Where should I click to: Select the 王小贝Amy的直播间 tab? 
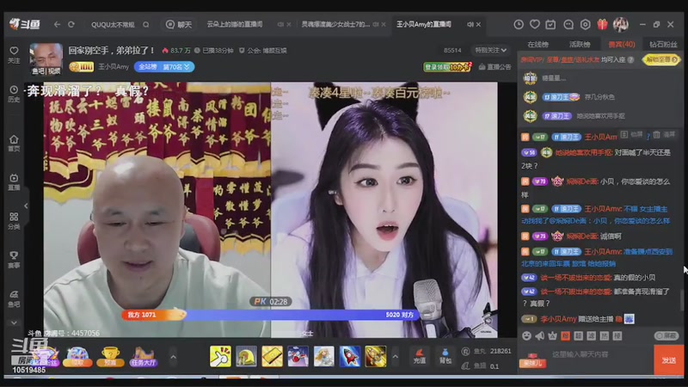(x=424, y=24)
